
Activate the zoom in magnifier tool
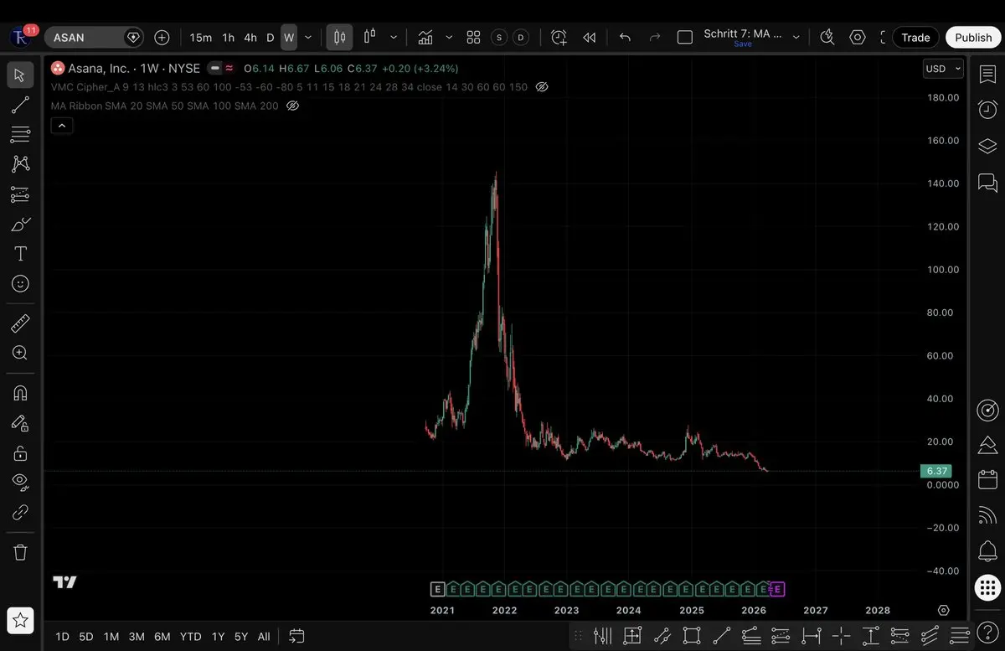click(x=20, y=353)
